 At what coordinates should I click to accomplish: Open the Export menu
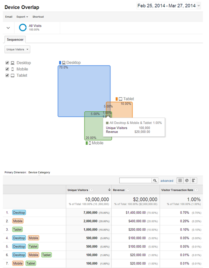point(22,17)
